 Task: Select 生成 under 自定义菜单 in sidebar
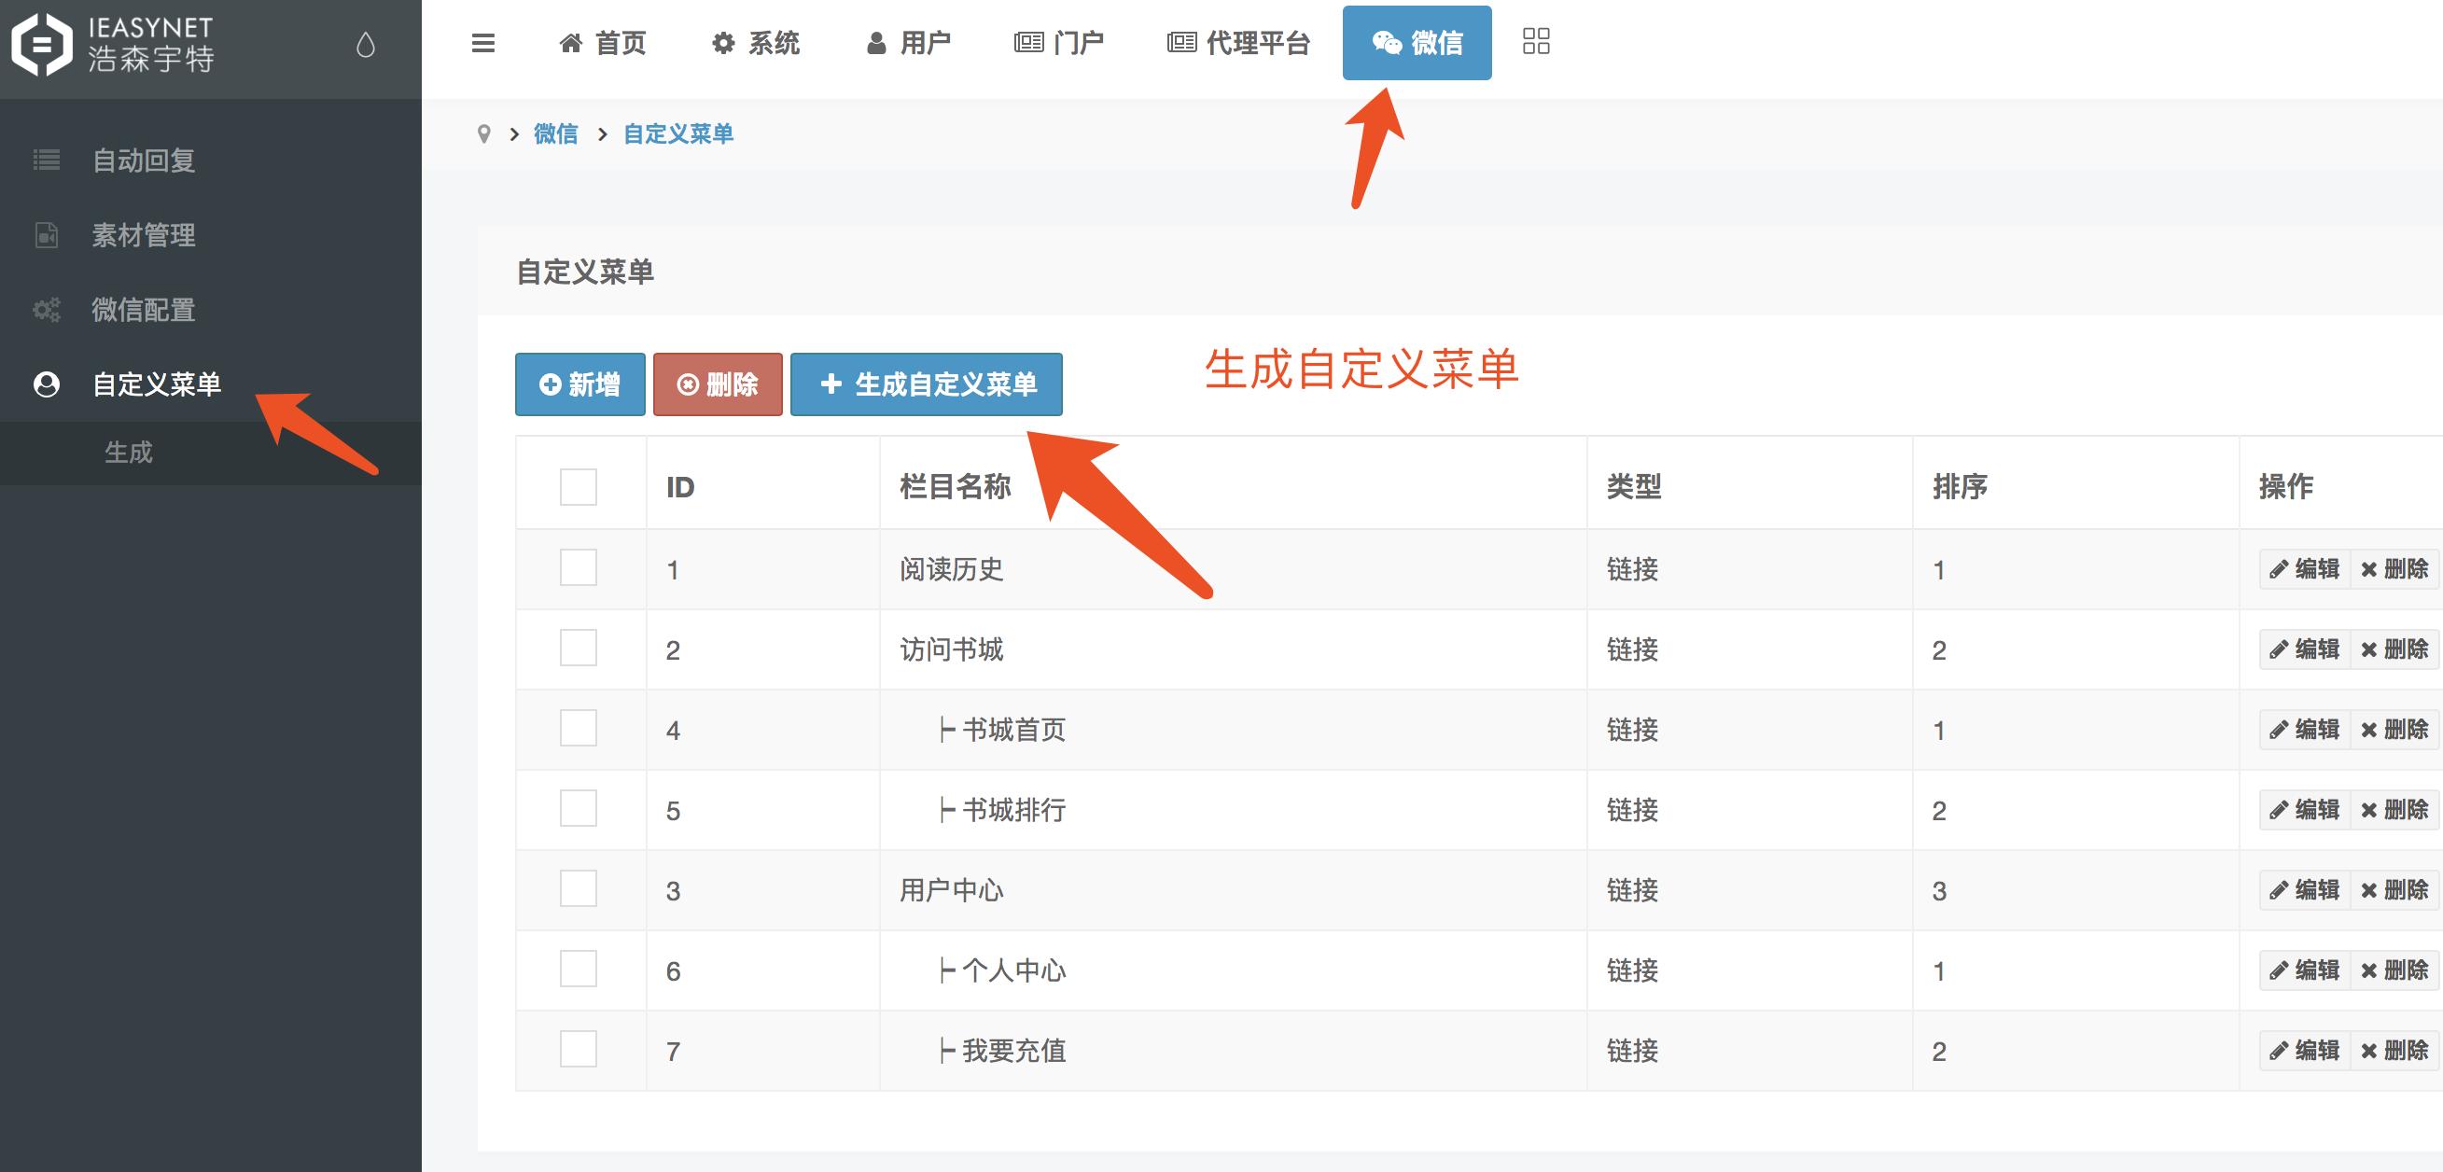[x=128, y=453]
